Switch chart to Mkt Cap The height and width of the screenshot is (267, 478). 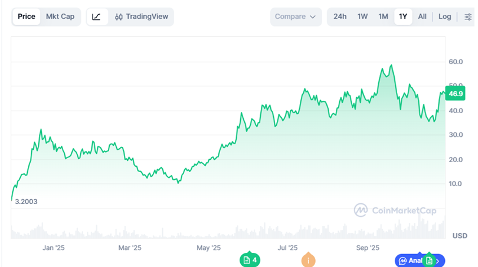[60, 17]
